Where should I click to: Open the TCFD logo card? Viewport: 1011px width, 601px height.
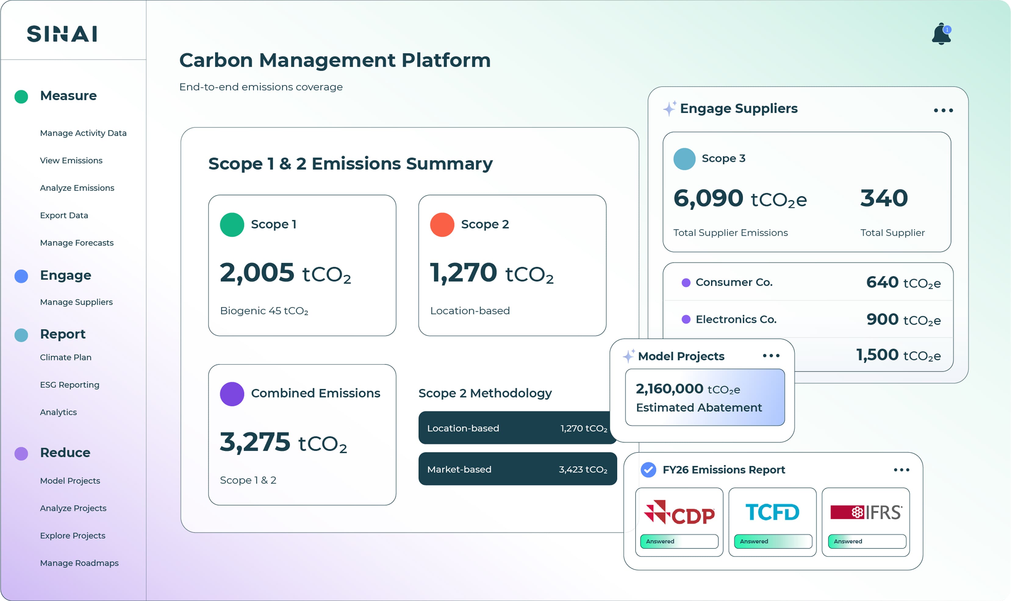[773, 522]
